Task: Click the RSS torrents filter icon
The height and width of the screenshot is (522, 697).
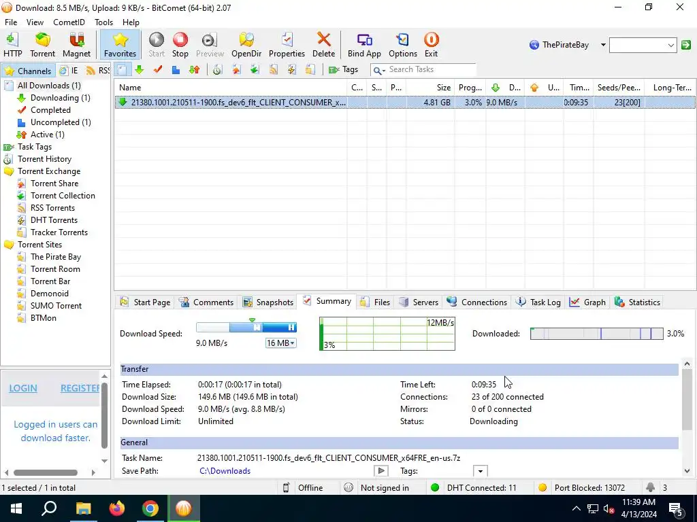Action: point(273,70)
